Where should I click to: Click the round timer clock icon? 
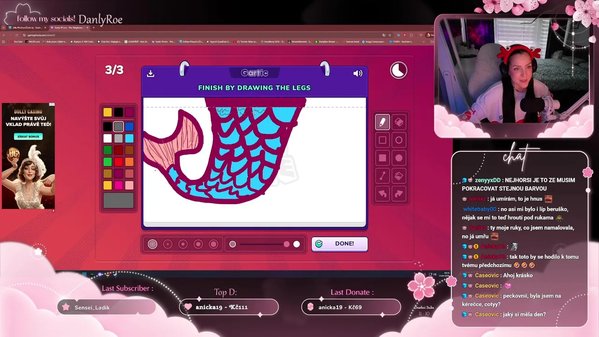[x=399, y=70]
